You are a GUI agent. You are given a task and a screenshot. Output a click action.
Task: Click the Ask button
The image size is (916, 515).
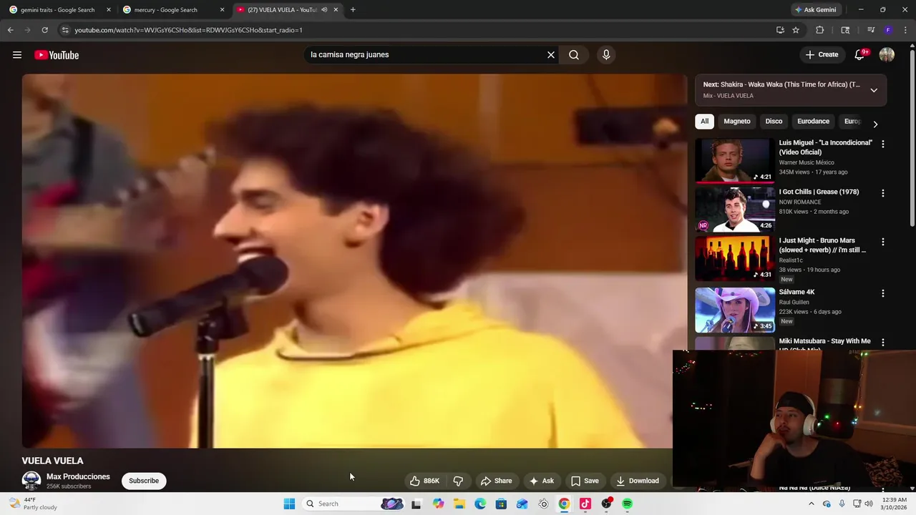[x=541, y=481]
